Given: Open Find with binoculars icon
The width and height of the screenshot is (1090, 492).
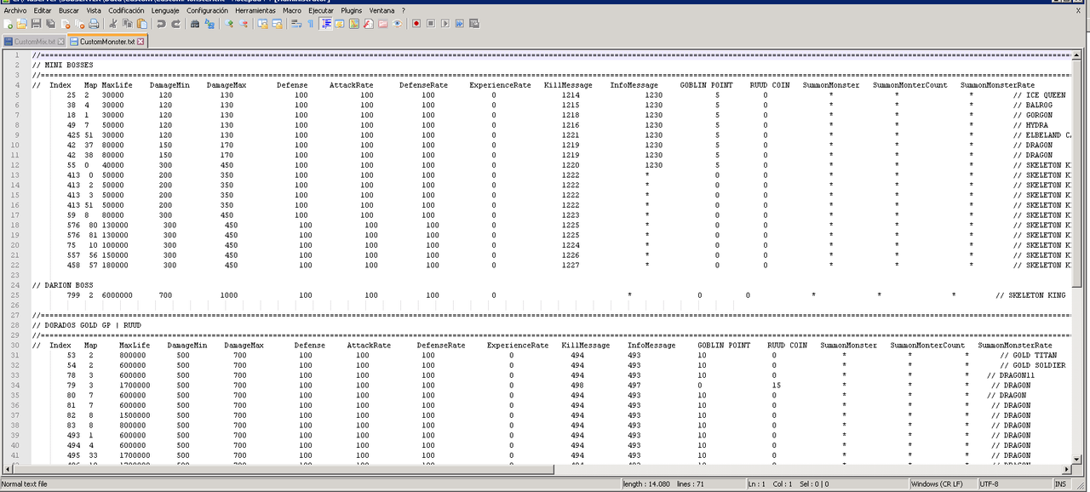Looking at the screenshot, I should click(x=195, y=24).
